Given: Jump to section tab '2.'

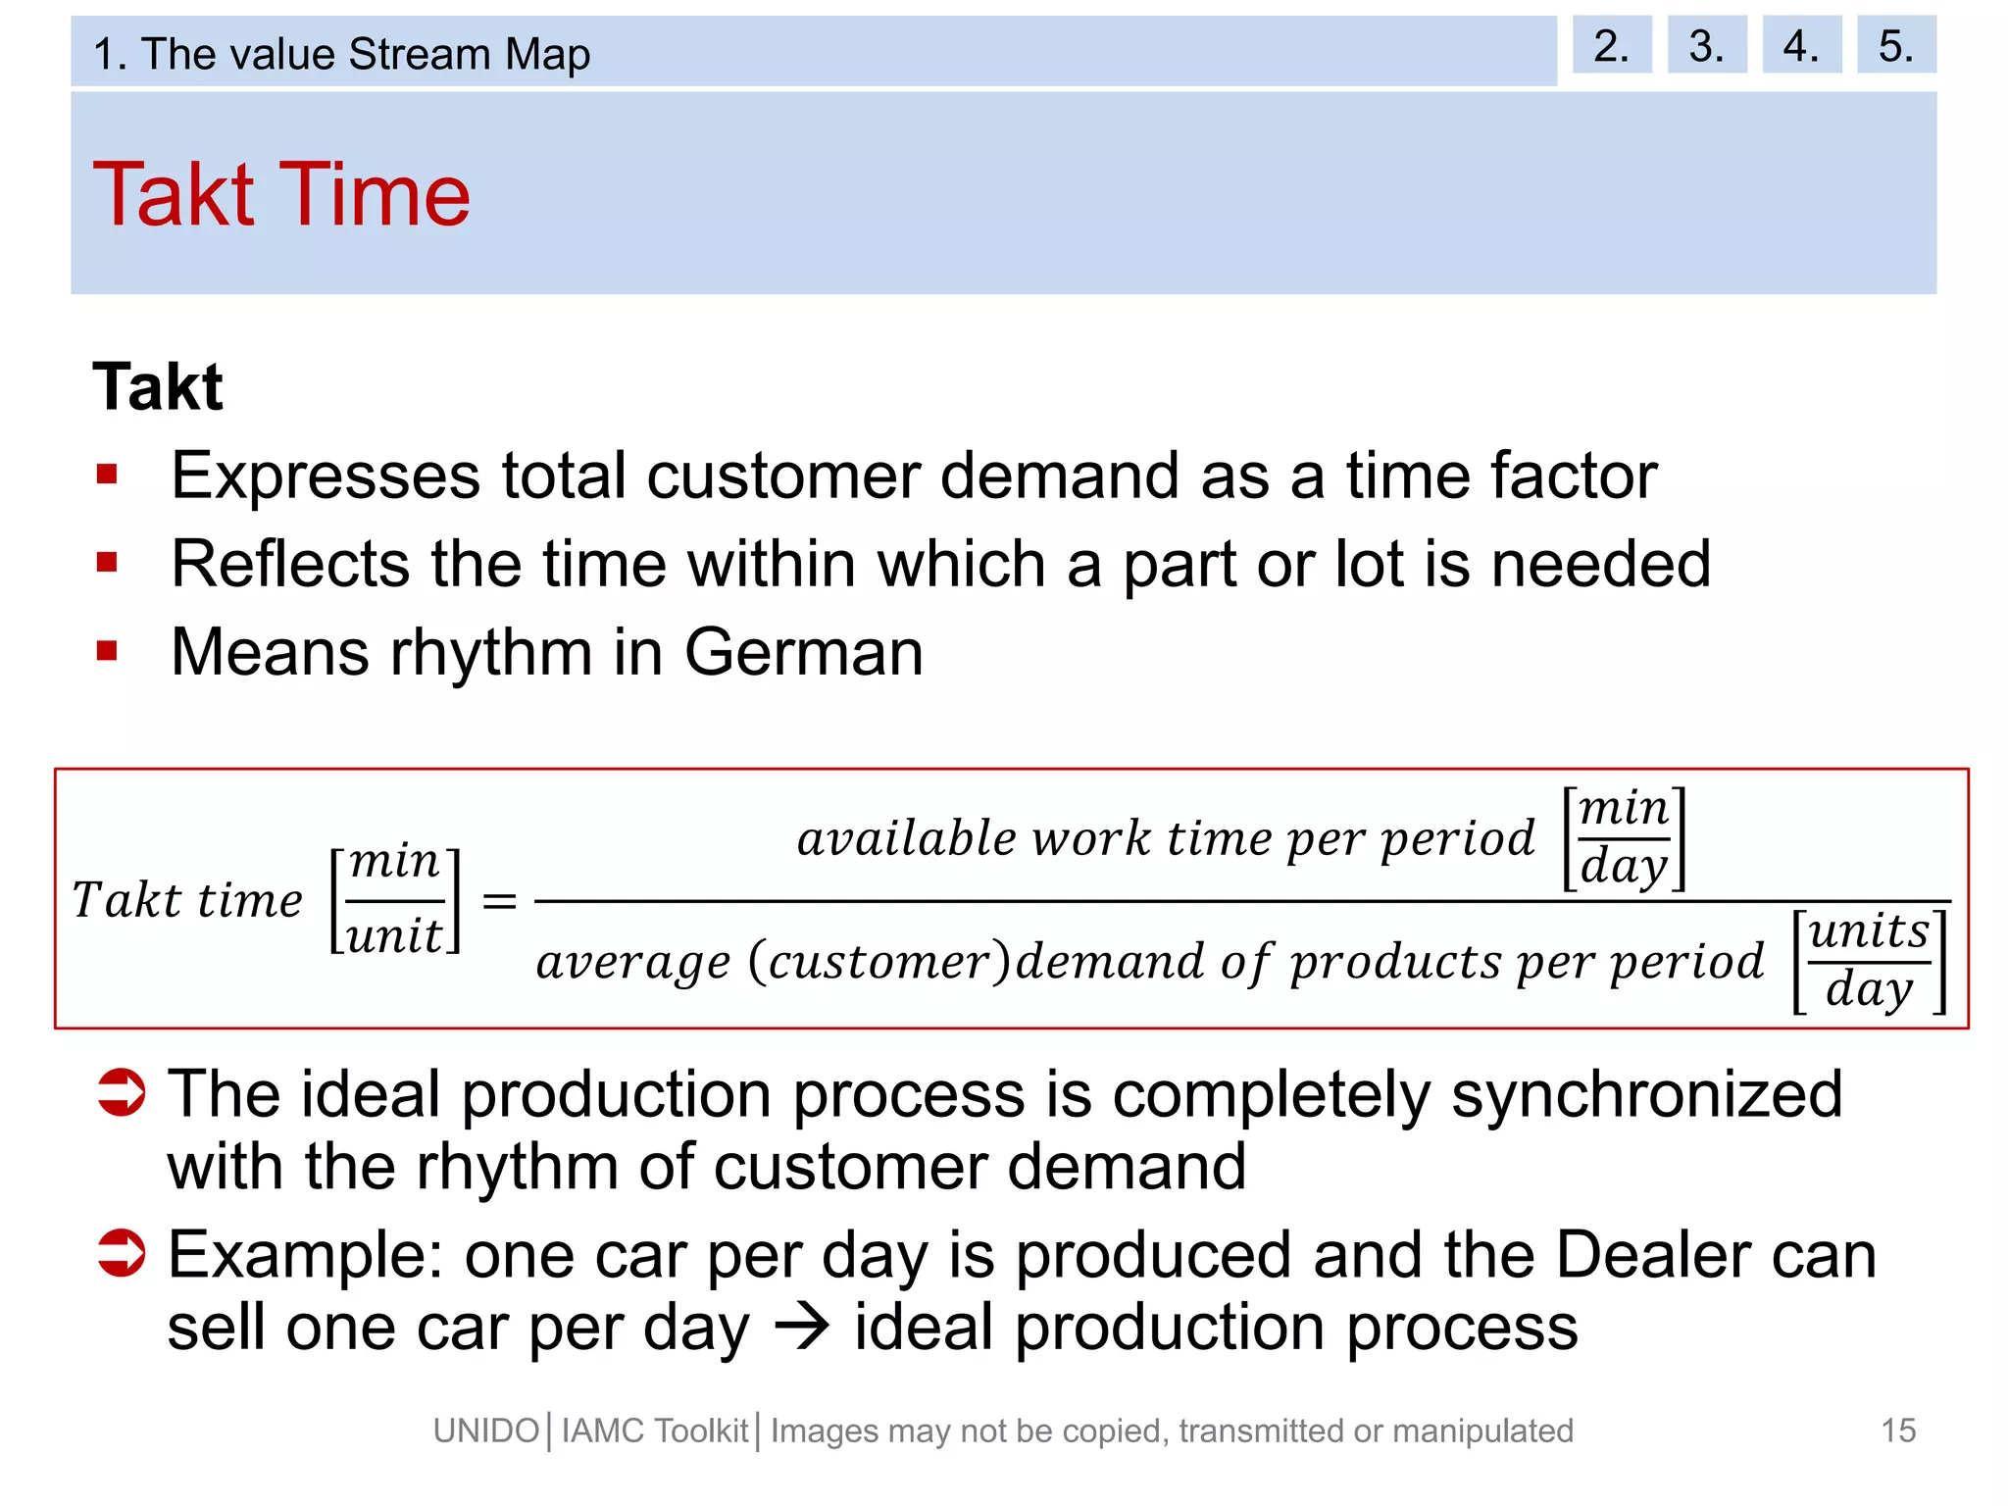Looking at the screenshot, I should coord(1612,45).
